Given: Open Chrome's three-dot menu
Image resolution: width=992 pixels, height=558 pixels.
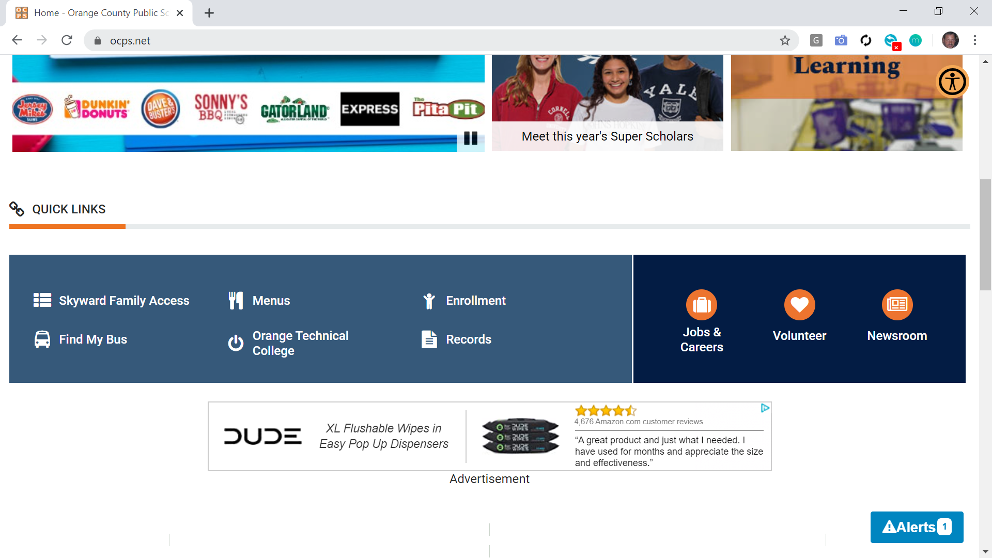Looking at the screenshot, I should coord(975,40).
